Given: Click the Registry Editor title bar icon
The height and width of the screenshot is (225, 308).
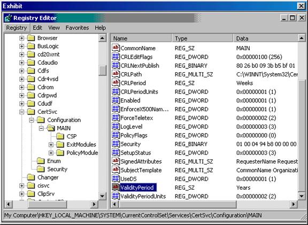Looking at the screenshot, I should [8, 18].
